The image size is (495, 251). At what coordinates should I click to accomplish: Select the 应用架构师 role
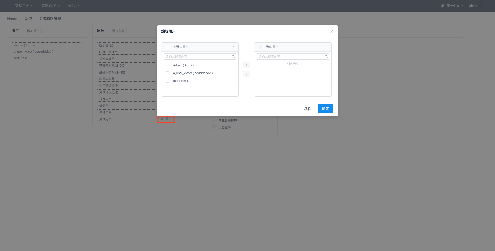pyautogui.click(x=127, y=79)
